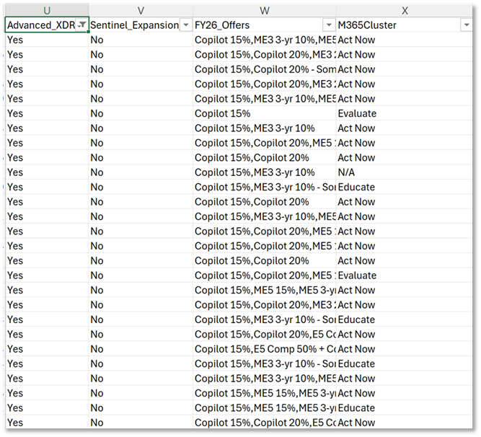Open the FY26_Offers filter dropdown arrow
The width and height of the screenshot is (481, 437).
pos(329,25)
